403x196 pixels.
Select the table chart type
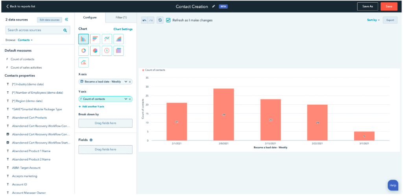(118, 51)
